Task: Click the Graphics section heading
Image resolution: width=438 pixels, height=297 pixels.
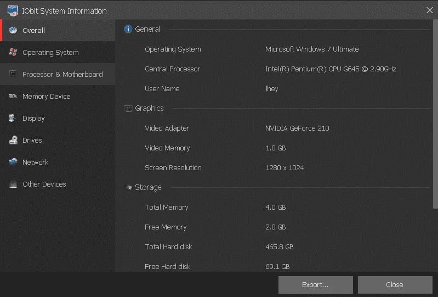Action: [x=149, y=109]
